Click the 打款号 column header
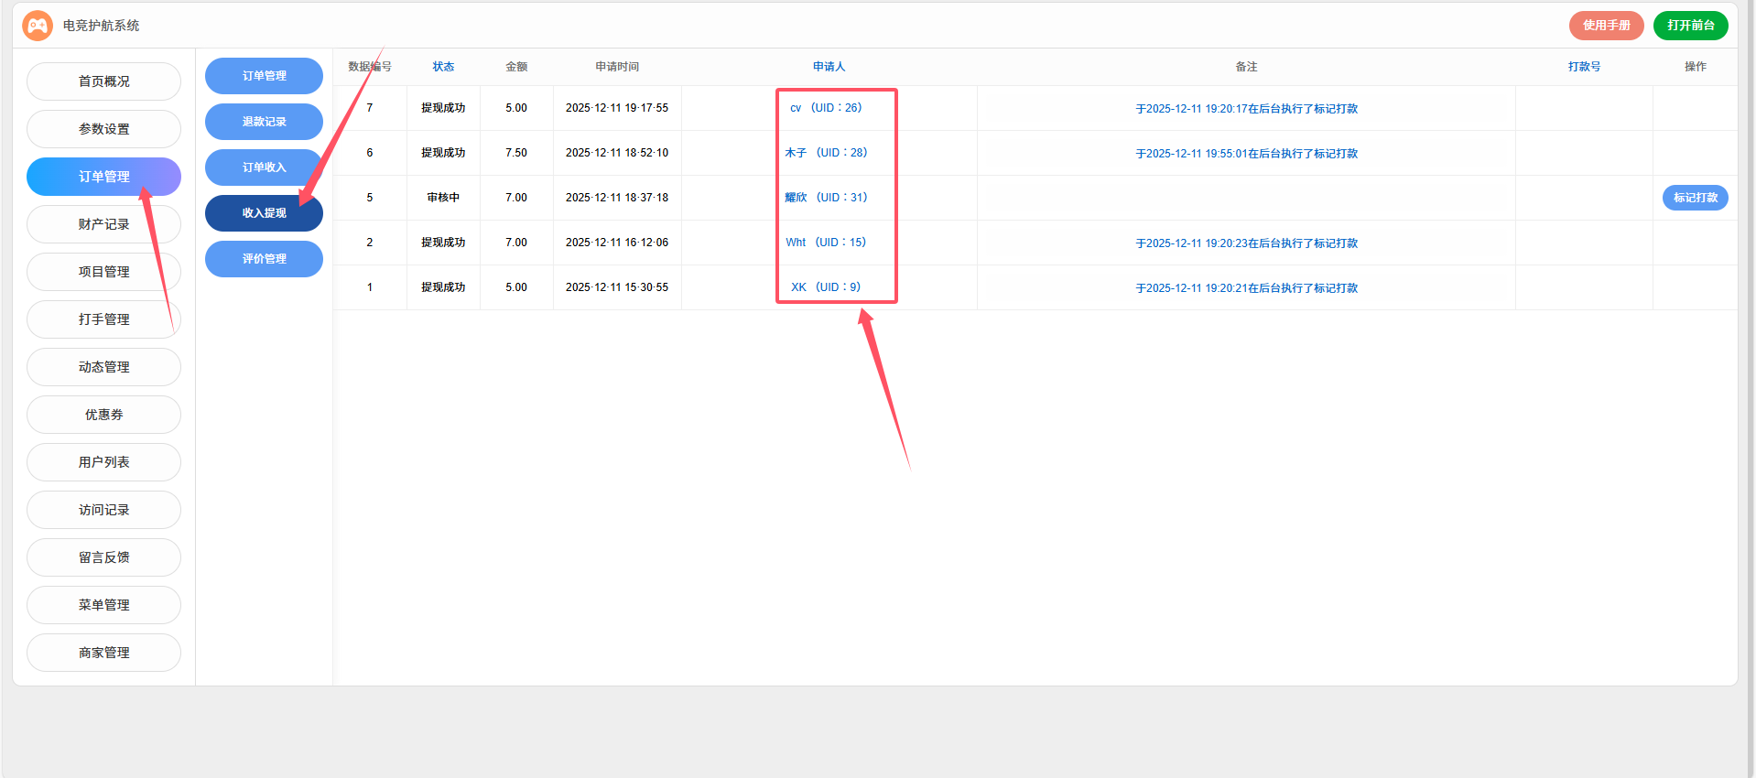 [x=1584, y=67]
